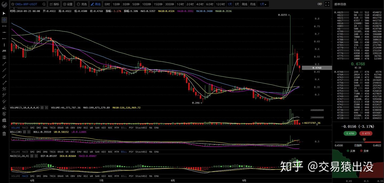Select the 1分钟 interval
This screenshot has width=384, height=183.
point(116,4)
